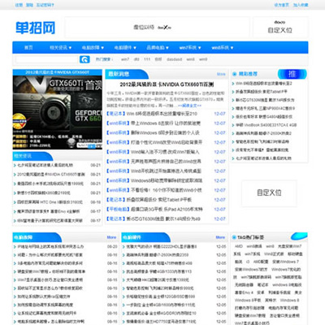Open the 相关资讯 section header tab
This screenshot has height=325, width=325.
click(23, 156)
